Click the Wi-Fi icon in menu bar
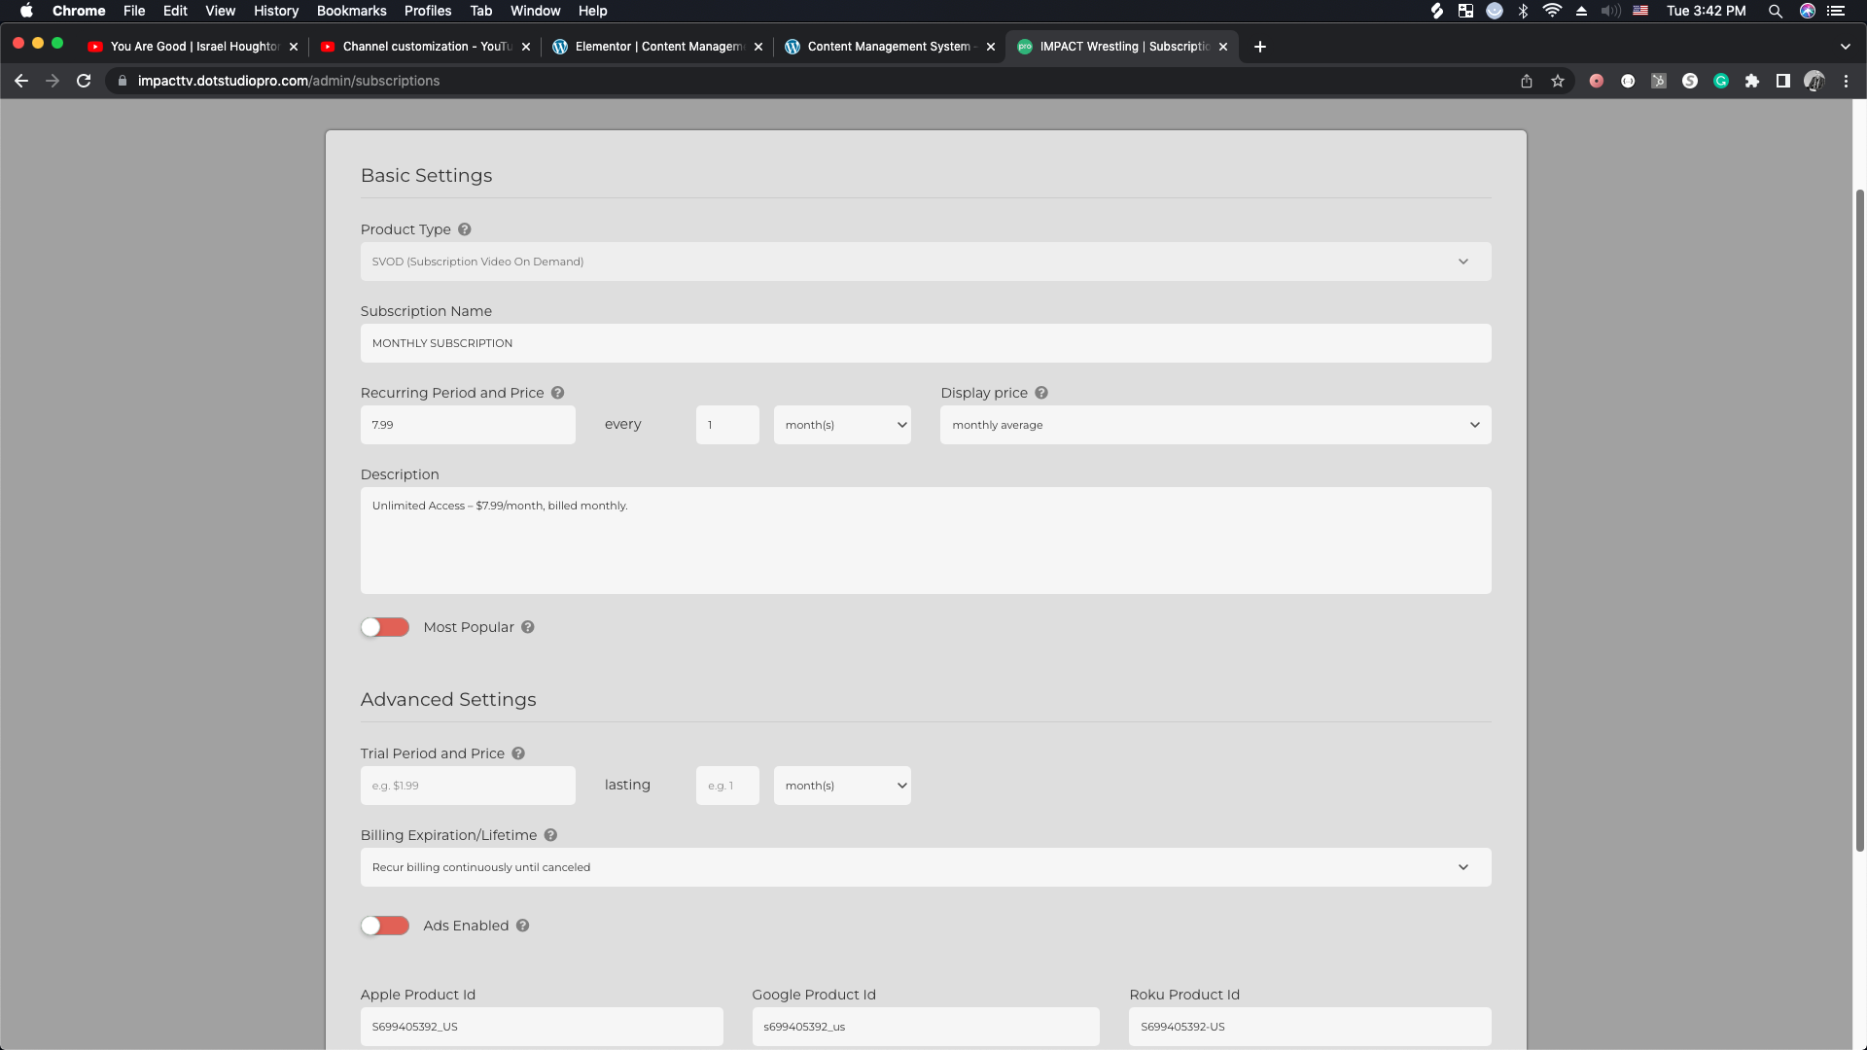Image resolution: width=1867 pixels, height=1050 pixels. [1551, 11]
